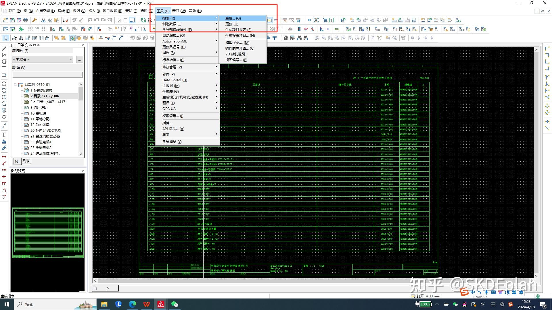
Task: Select the ellipse drawing tool
Action: (x=4, y=117)
